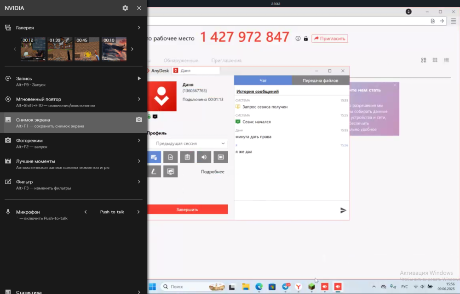
Task: Expand the Лучшие моменты entry
Action: click(139, 161)
